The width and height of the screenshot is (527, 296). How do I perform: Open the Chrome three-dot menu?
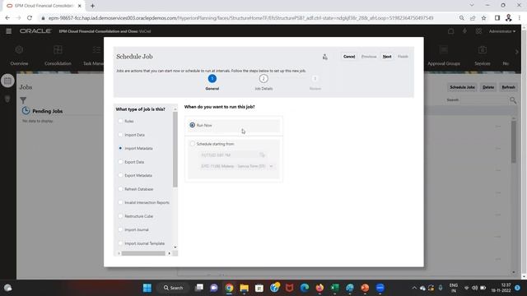coord(520,18)
